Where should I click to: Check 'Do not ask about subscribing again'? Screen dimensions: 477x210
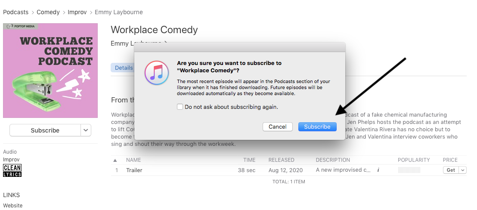180,107
